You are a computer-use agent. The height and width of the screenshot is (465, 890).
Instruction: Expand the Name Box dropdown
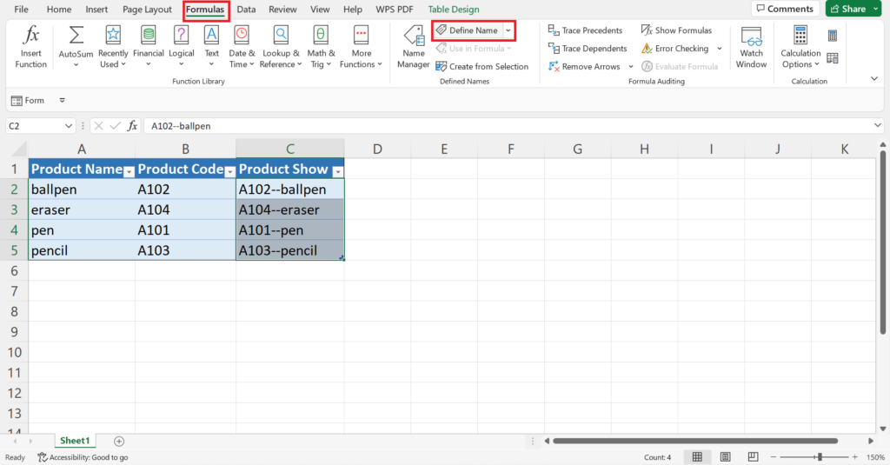[x=68, y=126]
